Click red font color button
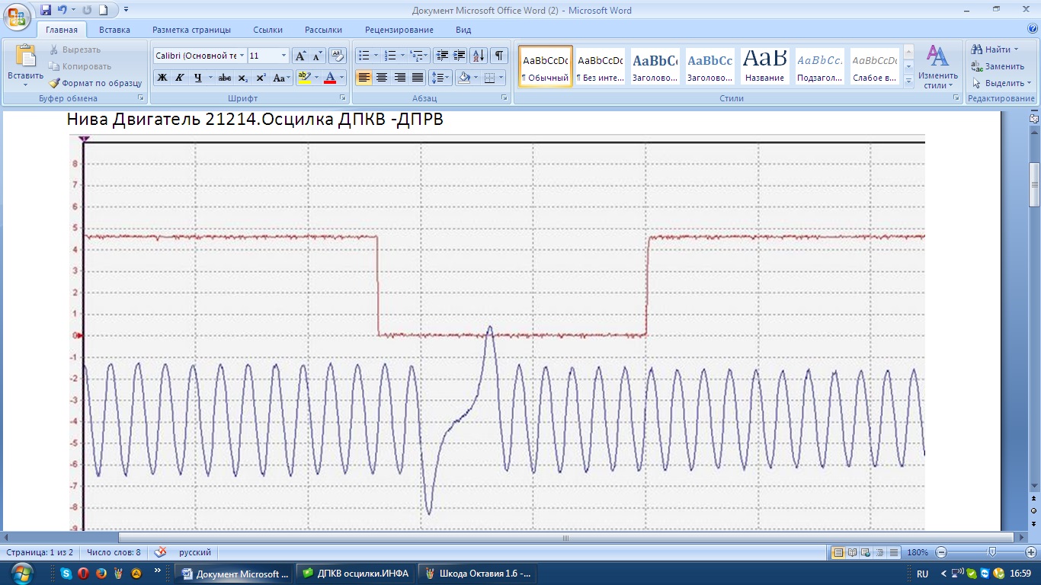 click(x=329, y=78)
